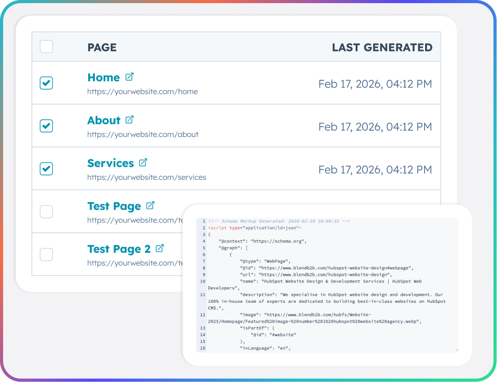
Task: Select the Services page link
Action: pyautogui.click(x=110, y=163)
